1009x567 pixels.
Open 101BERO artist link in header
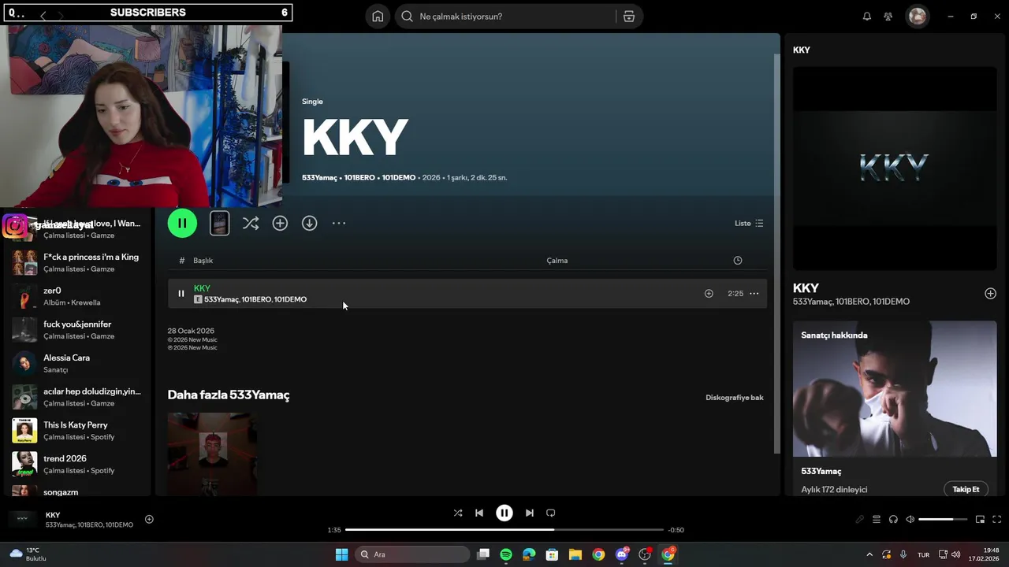(x=359, y=178)
